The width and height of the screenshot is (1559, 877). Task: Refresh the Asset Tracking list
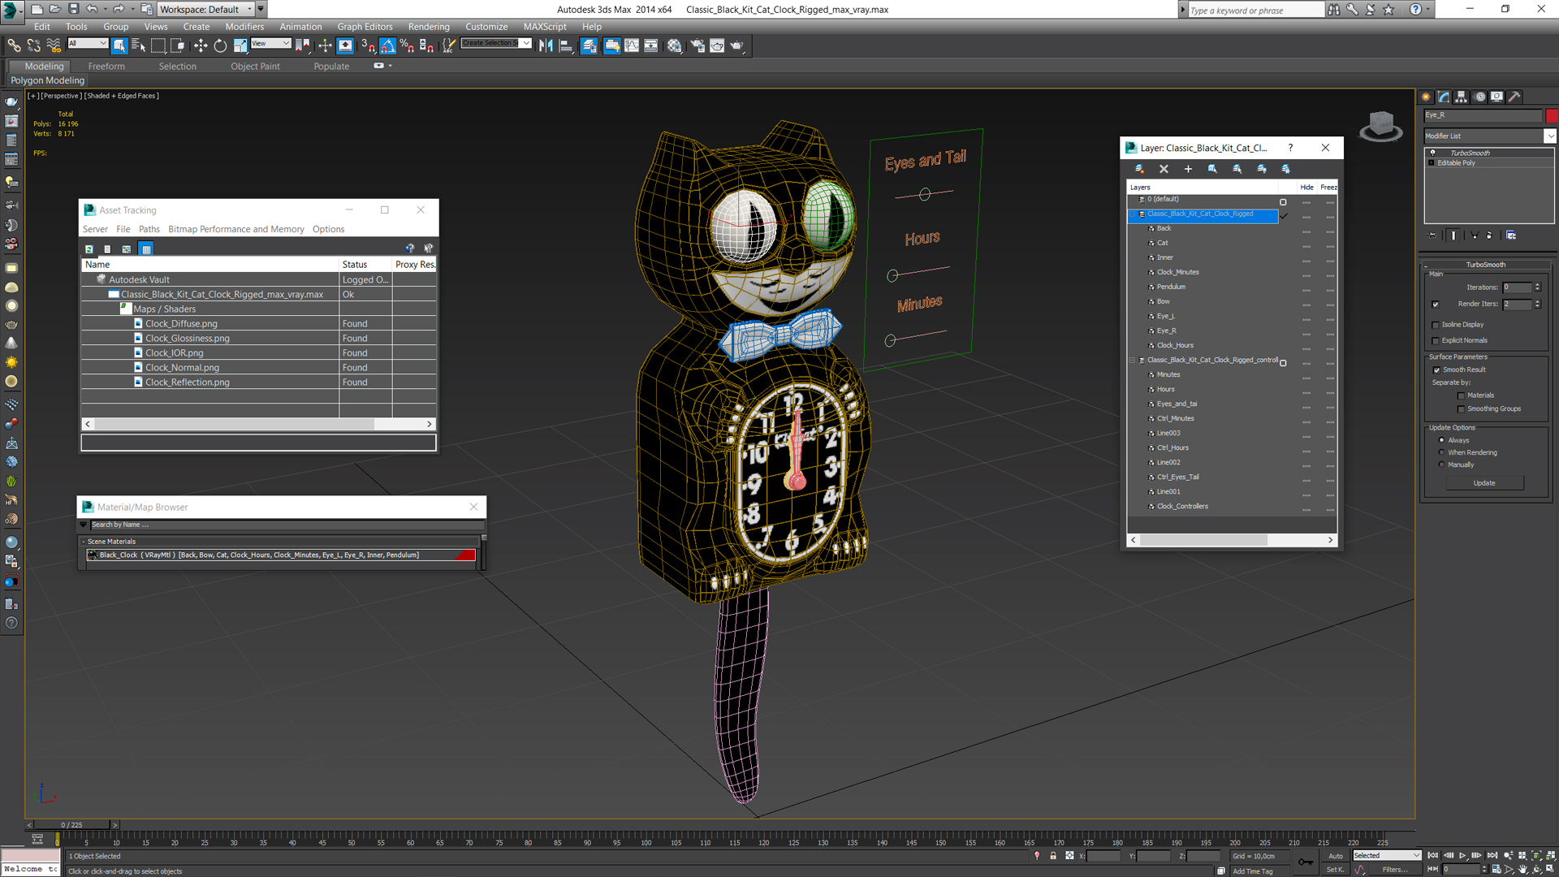click(89, 249)
